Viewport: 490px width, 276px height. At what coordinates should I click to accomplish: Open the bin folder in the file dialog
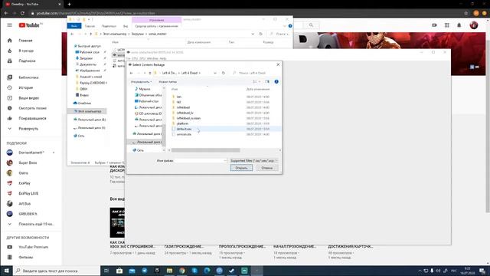point(178,97)
